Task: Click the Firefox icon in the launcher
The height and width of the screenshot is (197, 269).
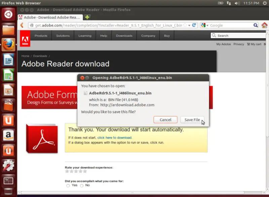Action: coord(8,45)
